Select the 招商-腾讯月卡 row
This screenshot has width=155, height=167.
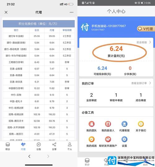(x=39, y=121)
